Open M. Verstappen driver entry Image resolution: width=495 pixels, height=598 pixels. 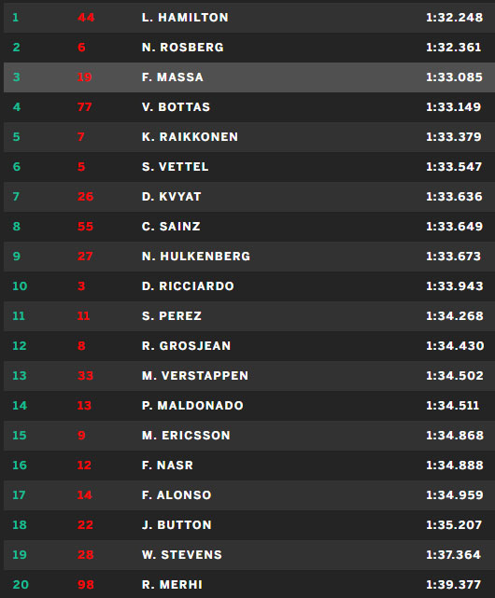[195, 376]
